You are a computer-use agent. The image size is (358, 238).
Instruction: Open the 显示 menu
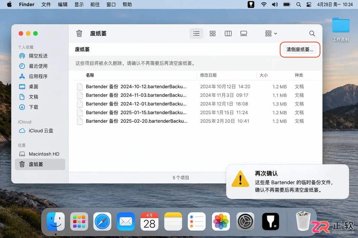(79, 4)
